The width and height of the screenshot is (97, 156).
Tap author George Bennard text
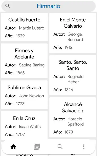point(75,37)
